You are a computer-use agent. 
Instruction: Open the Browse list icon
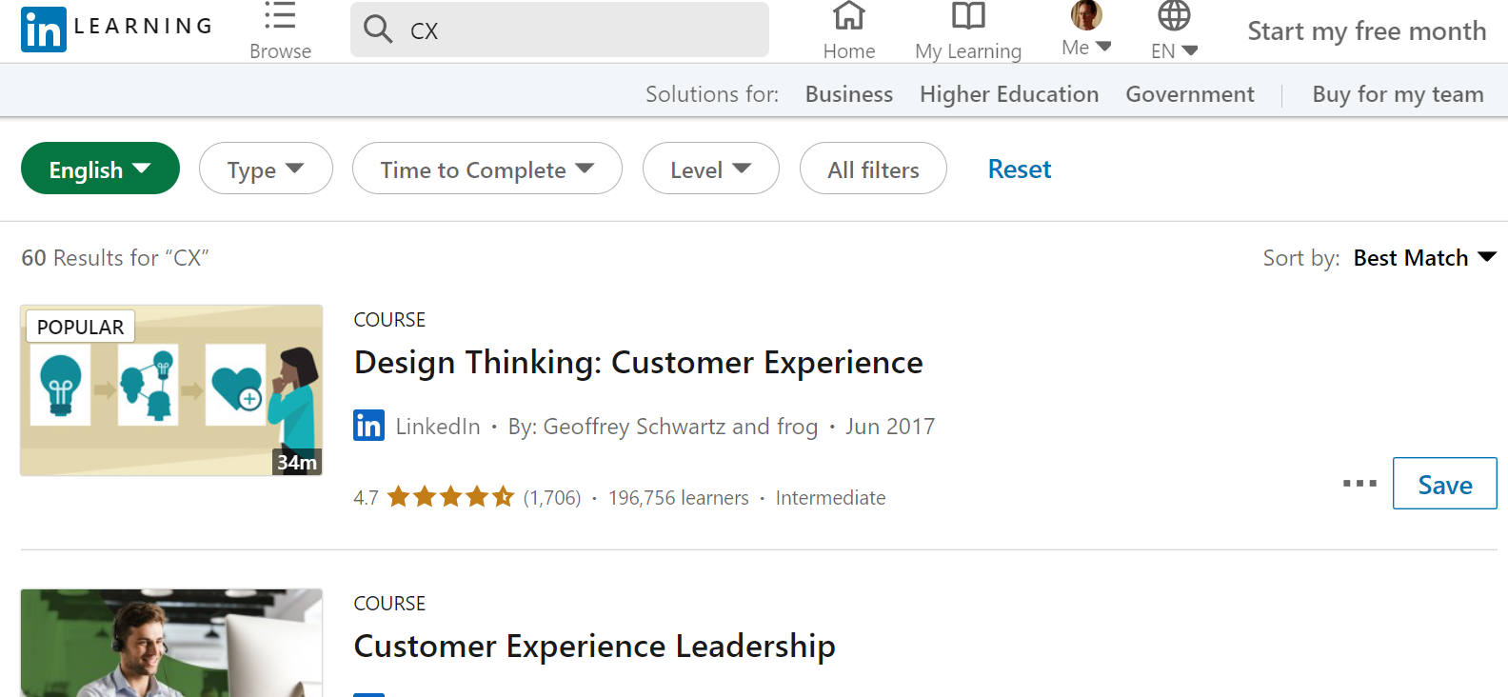(x=280, y=16)
